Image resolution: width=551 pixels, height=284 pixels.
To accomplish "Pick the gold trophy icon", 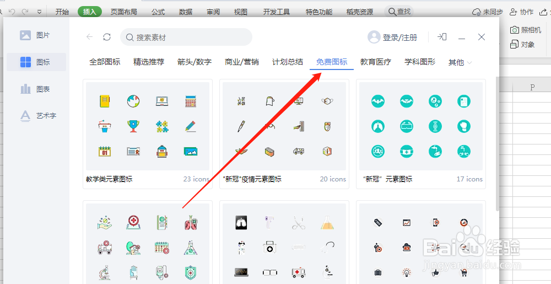I will coord(133,126).
